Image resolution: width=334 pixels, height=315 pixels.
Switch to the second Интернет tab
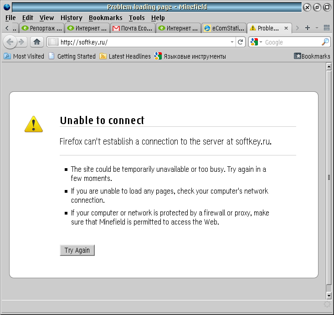click(178, 28)
